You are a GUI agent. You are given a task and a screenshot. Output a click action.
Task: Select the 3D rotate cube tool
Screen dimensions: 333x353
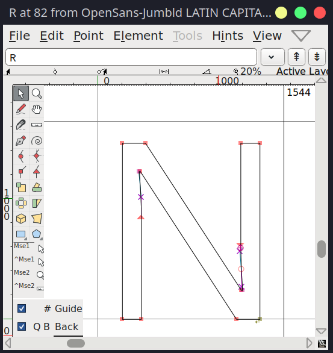(x=21, y=219)
